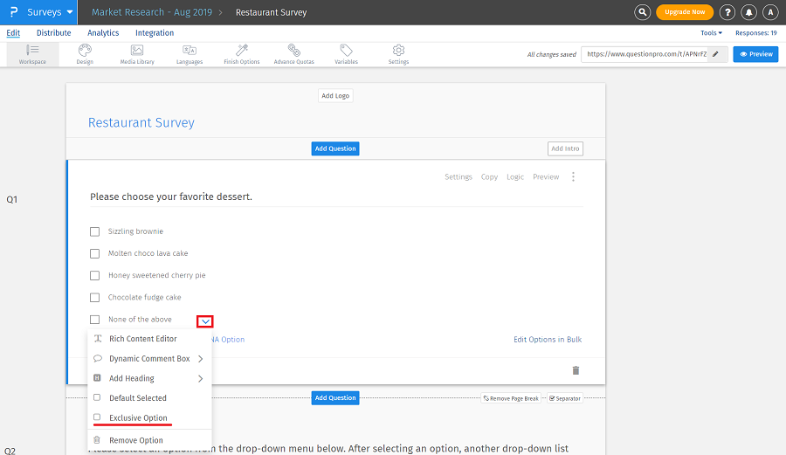Click the Upgrade Now button
786x455 pixels.
tap(685, 12)
